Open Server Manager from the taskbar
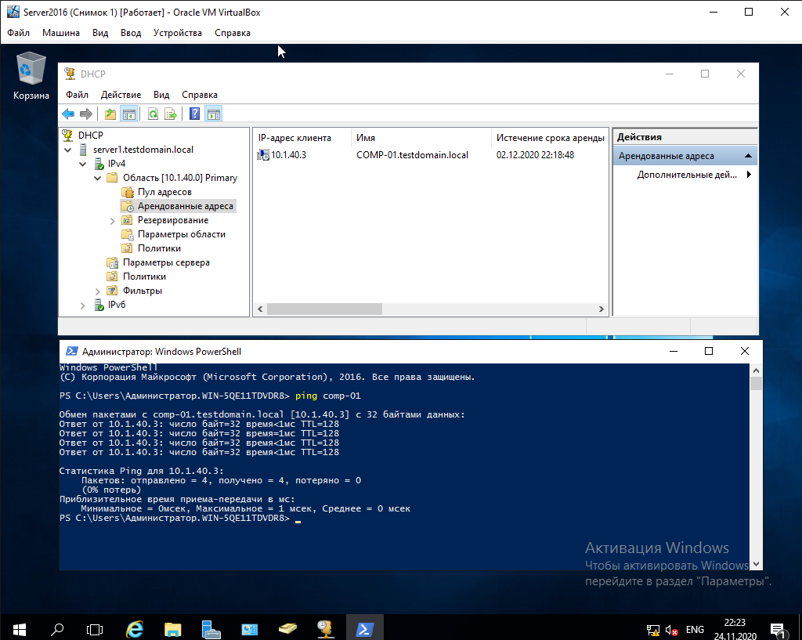The image size is (802, 640). (211, 628)
